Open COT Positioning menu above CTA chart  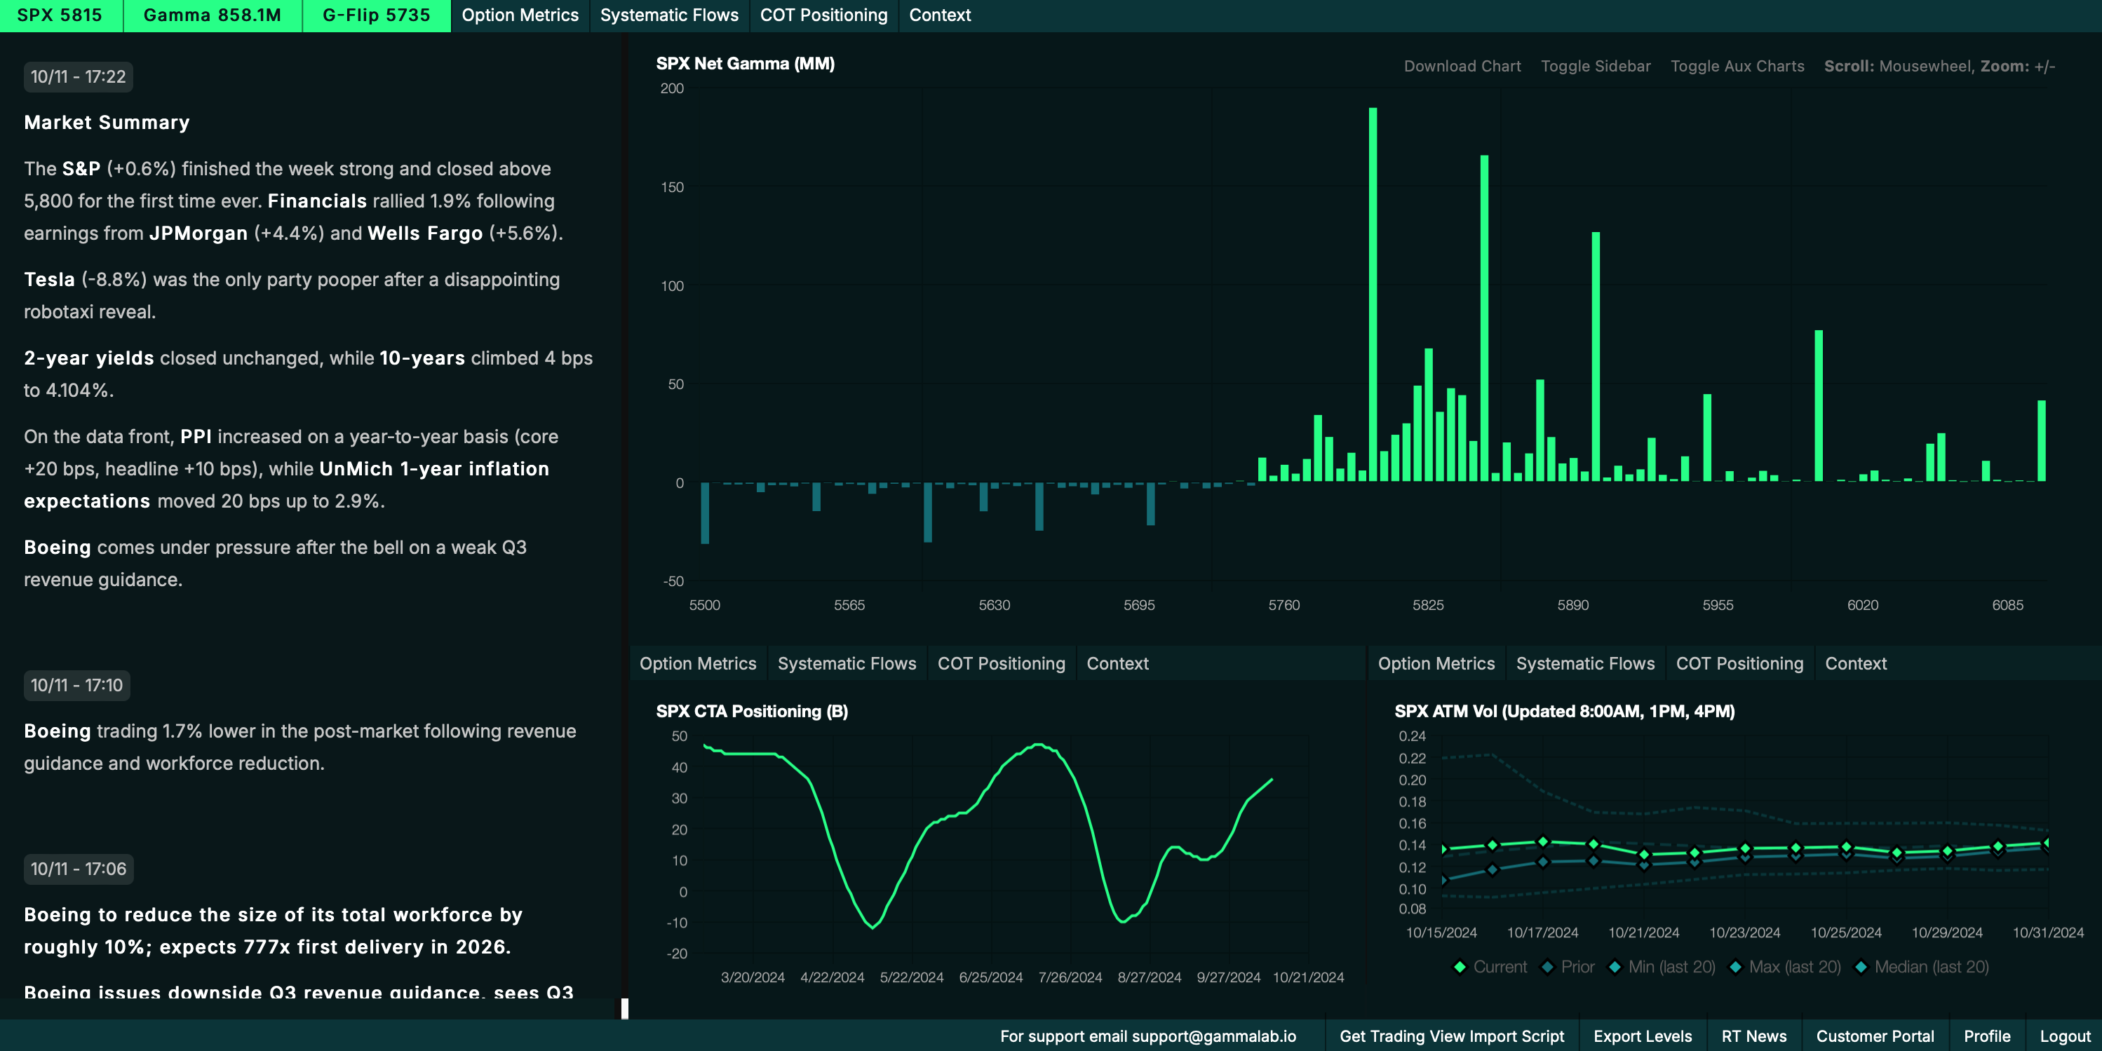(x=1002, y=663)
